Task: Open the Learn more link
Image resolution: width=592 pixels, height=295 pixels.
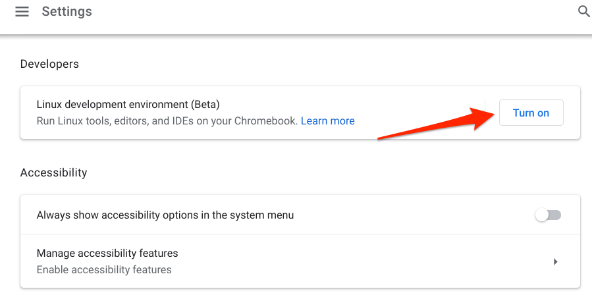Action: [x=328, y=121]
